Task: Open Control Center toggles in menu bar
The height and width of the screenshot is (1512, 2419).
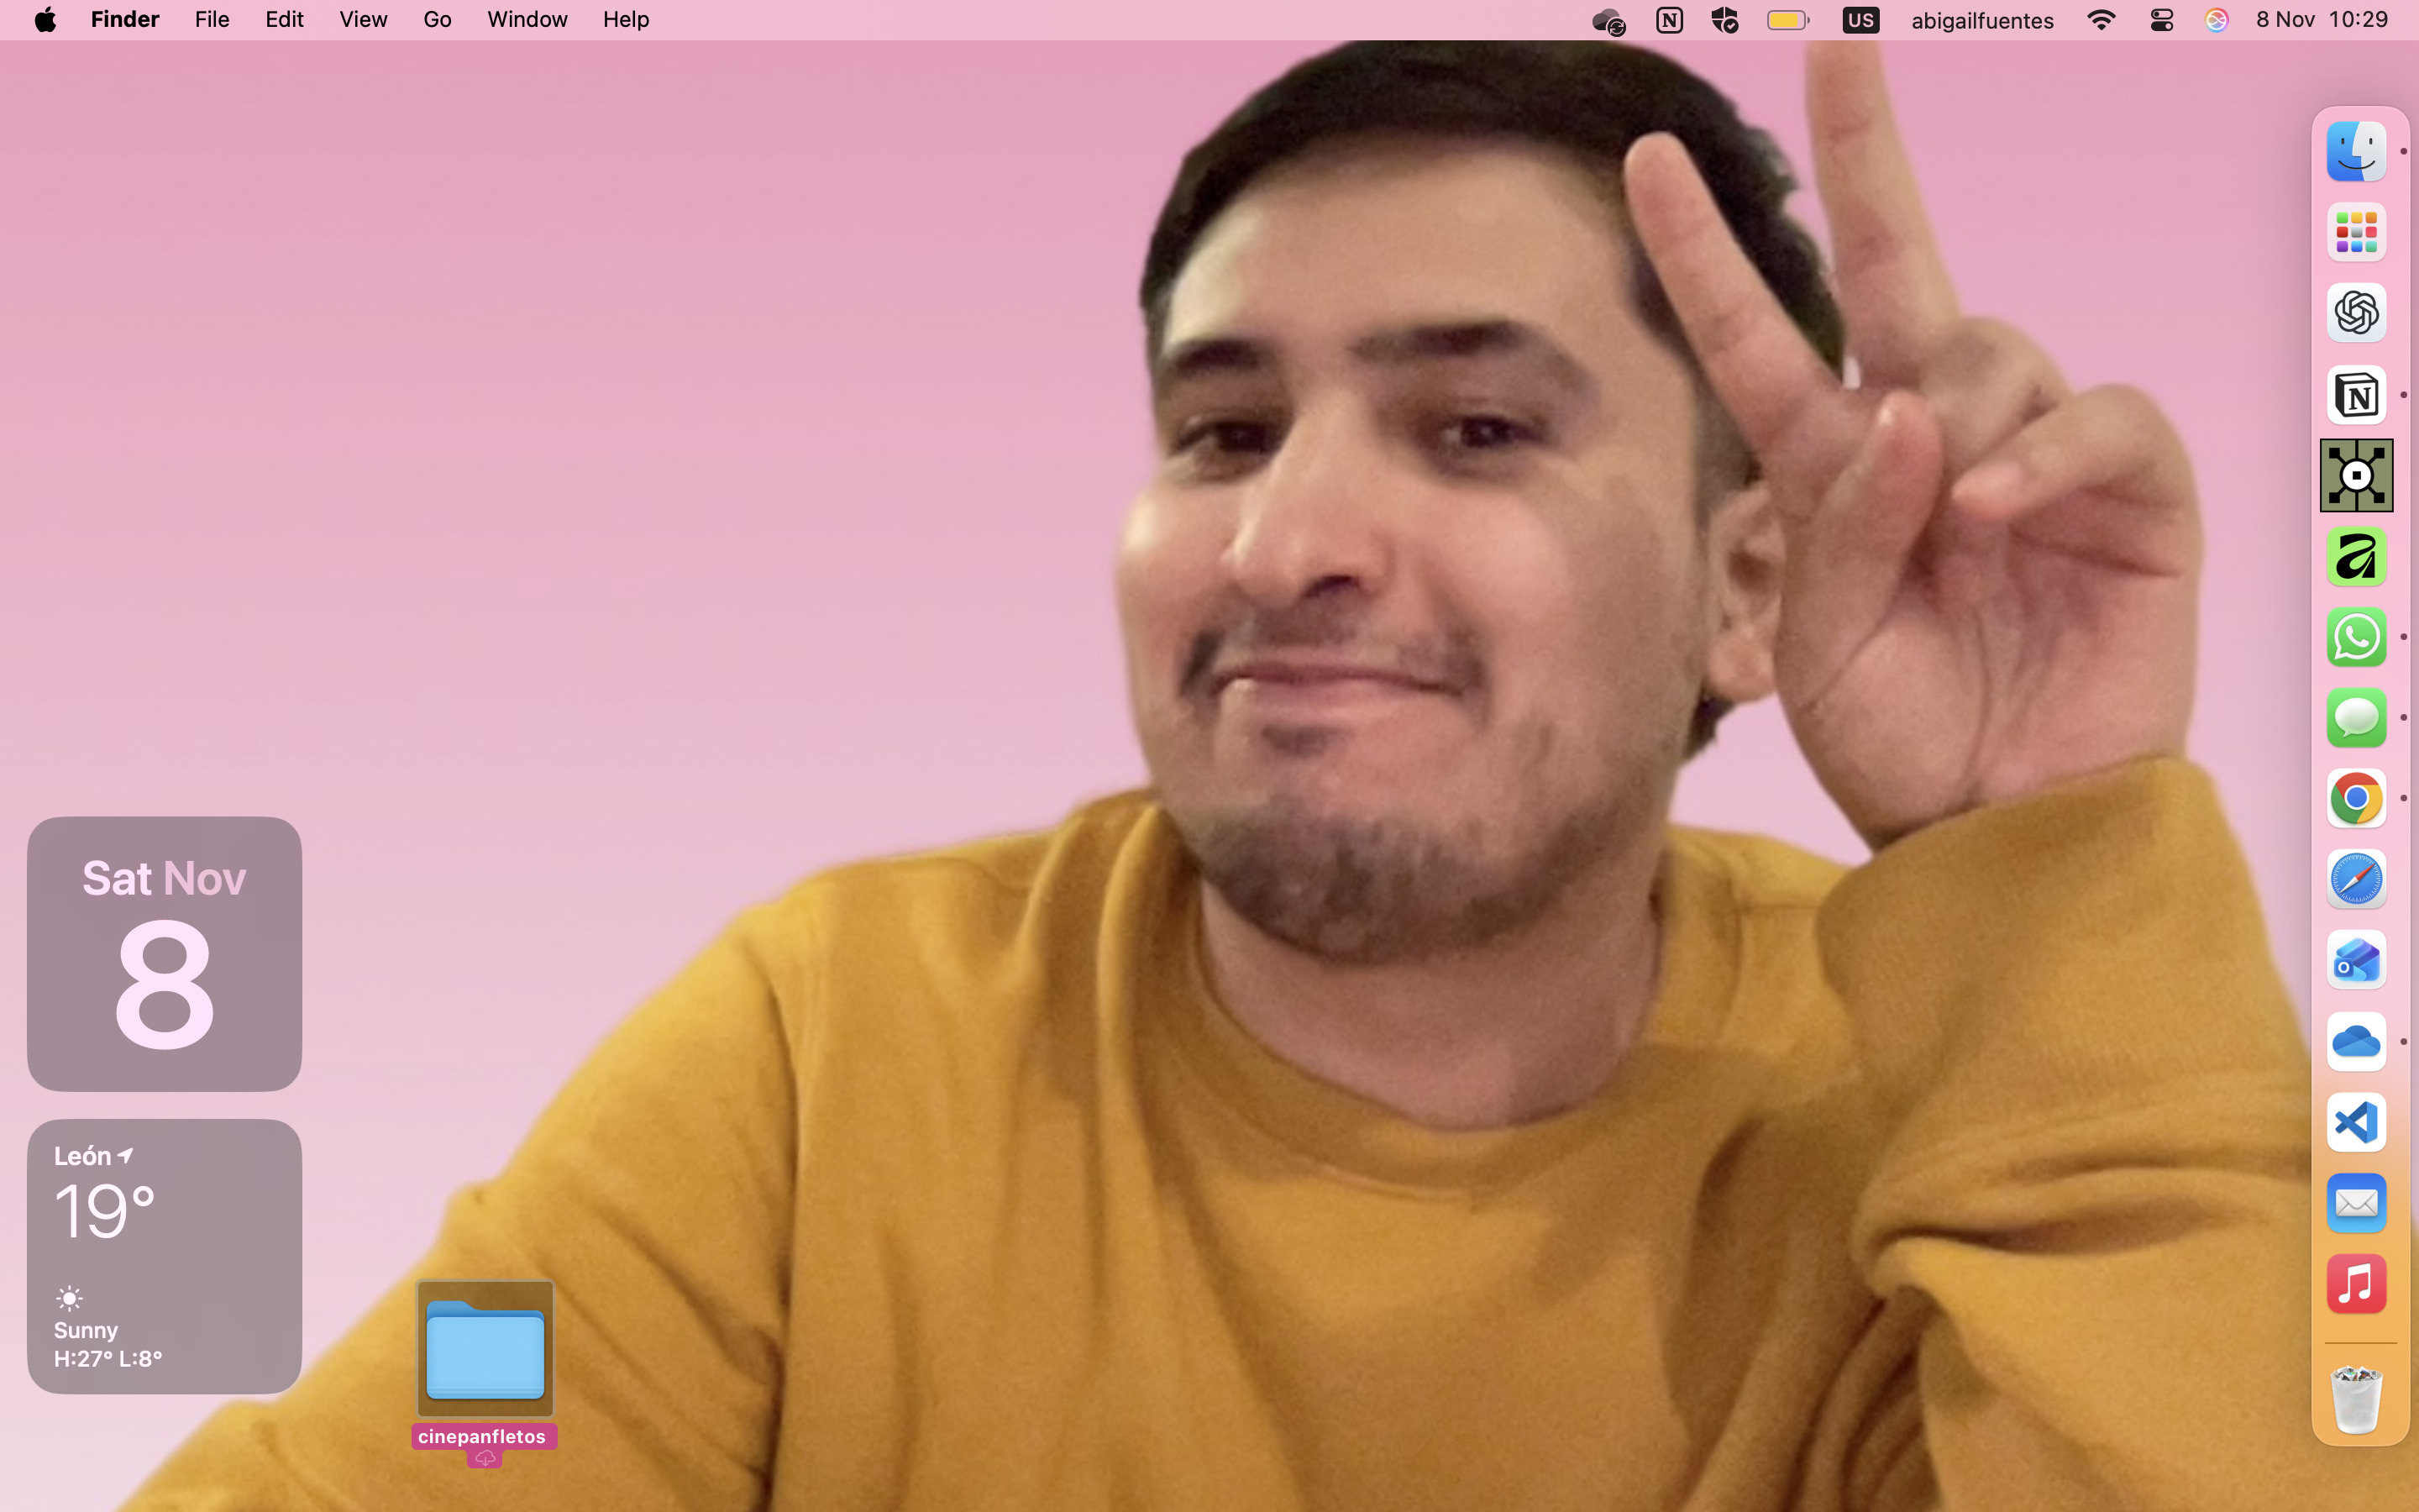Action: pyautogui.click(x=2161, y=20)
